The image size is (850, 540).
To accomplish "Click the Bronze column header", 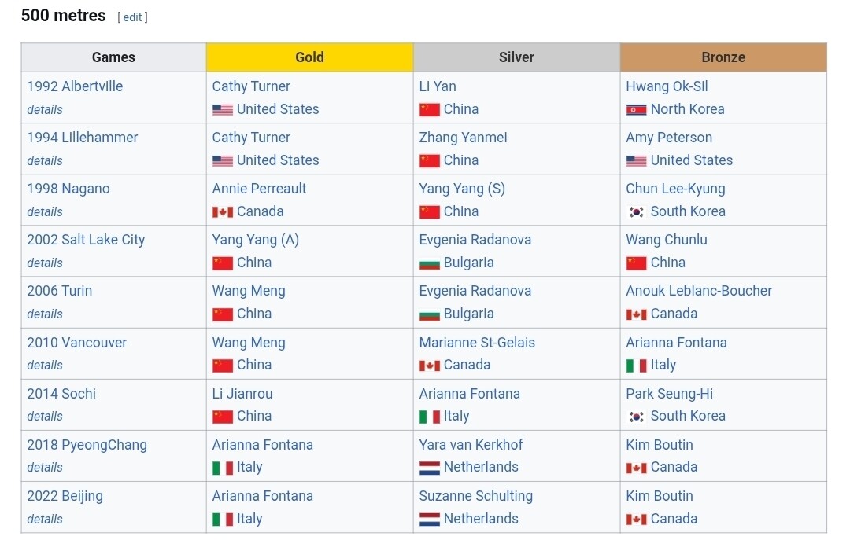I will (722, 57).
